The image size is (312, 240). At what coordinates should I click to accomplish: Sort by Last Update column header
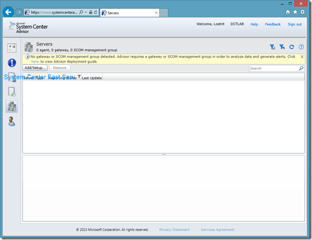92,78
